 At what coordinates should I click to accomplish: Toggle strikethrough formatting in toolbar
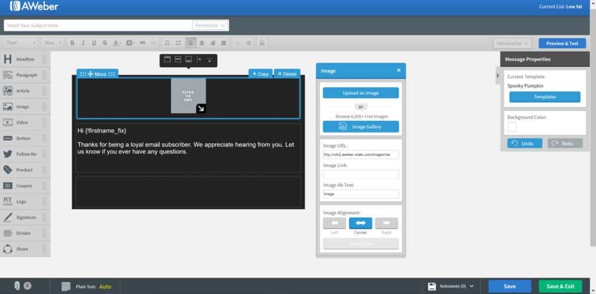[105, 43]
